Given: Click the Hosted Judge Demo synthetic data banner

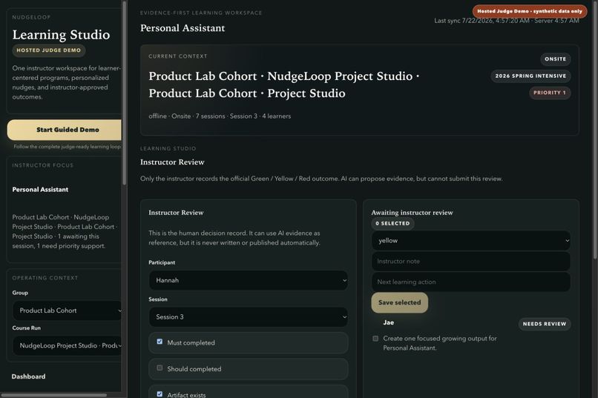Looking at the screenshot, I should [530, 11].
